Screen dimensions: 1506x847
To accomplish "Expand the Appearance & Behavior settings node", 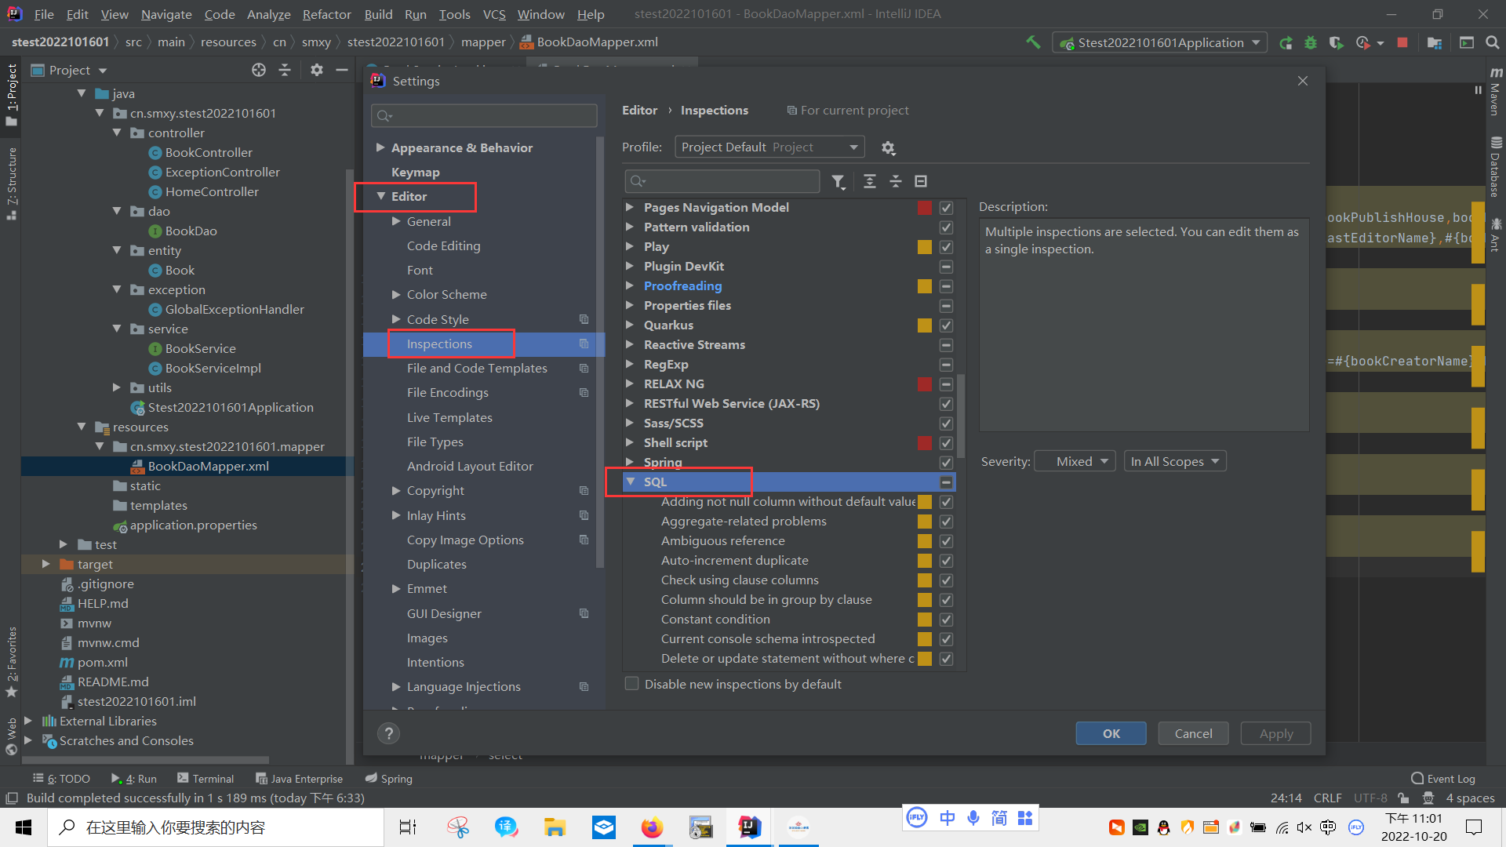I will (380, 147).
